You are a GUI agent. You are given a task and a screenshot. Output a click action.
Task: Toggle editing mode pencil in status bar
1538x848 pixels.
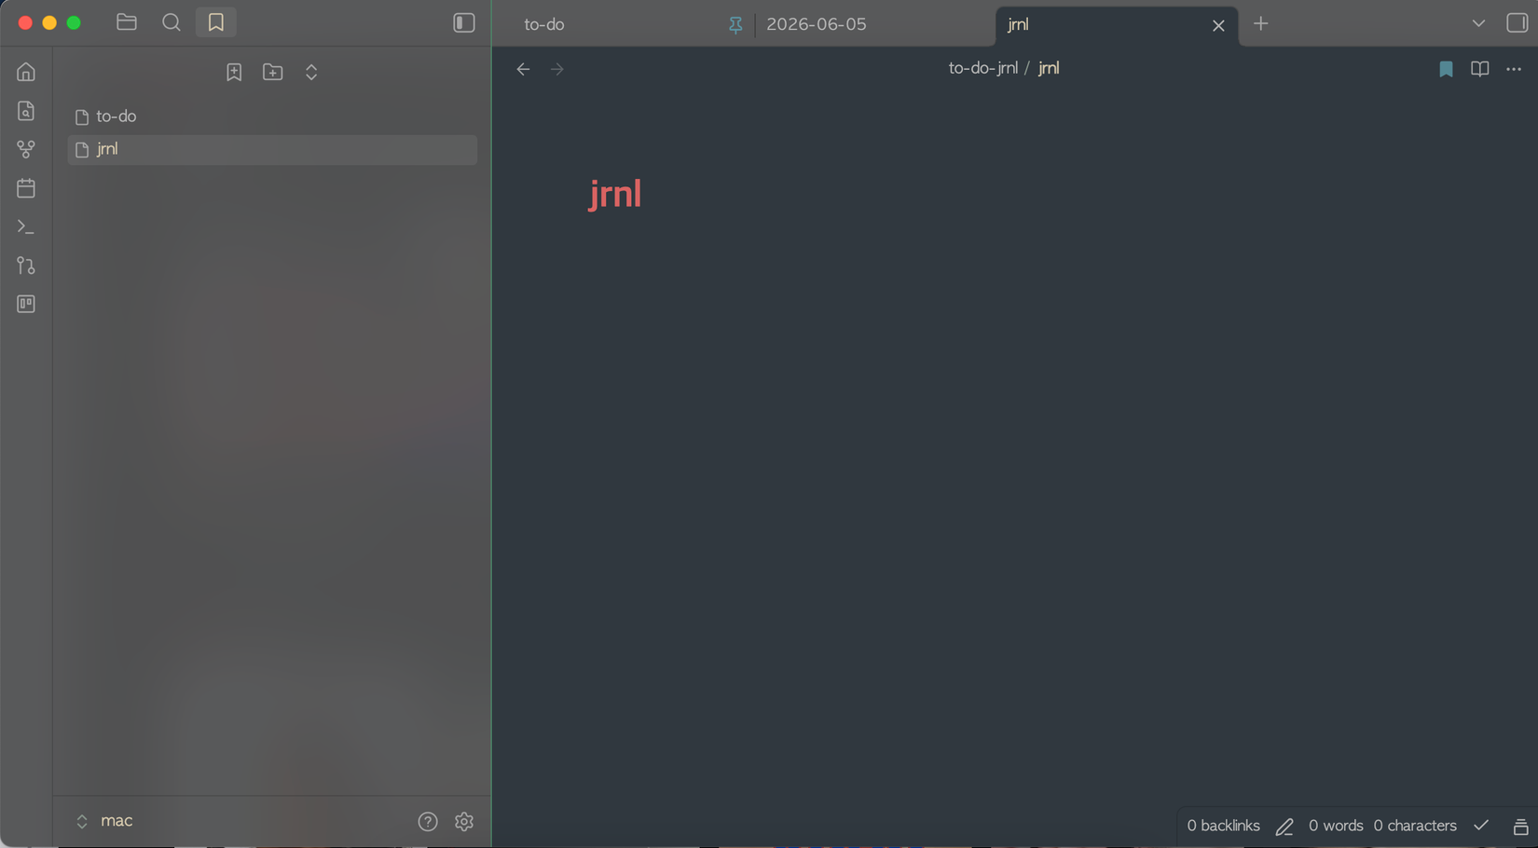tap(1284, 827)
